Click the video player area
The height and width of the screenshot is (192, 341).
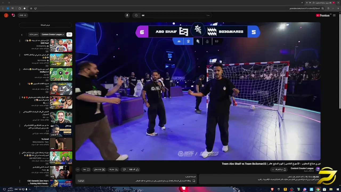click(198, 91)
